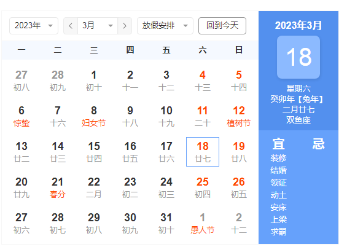Select March 1 初十

(x=94, y=81)
